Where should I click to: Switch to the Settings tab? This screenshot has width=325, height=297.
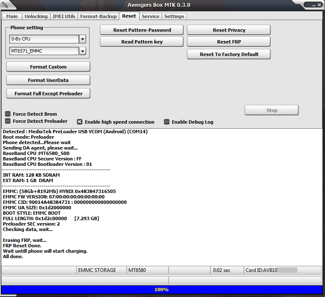click(x=174, y=16)
